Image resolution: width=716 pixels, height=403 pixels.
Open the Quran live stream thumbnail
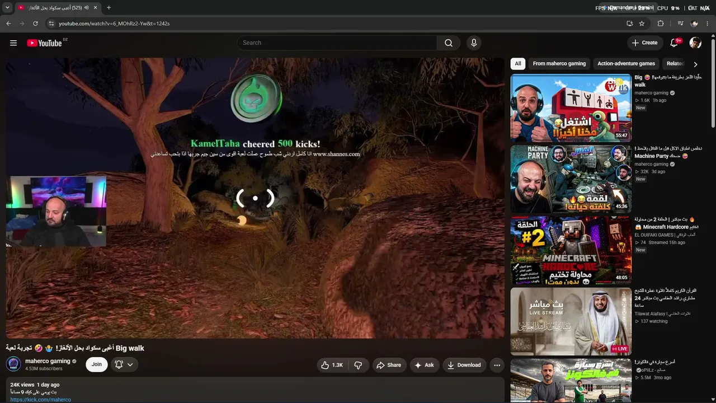pyautogui.click(x=571, y=321)
